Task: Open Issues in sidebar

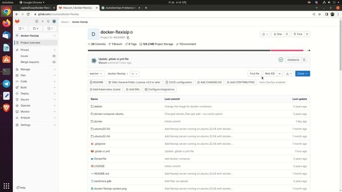Action: [36, 56]
